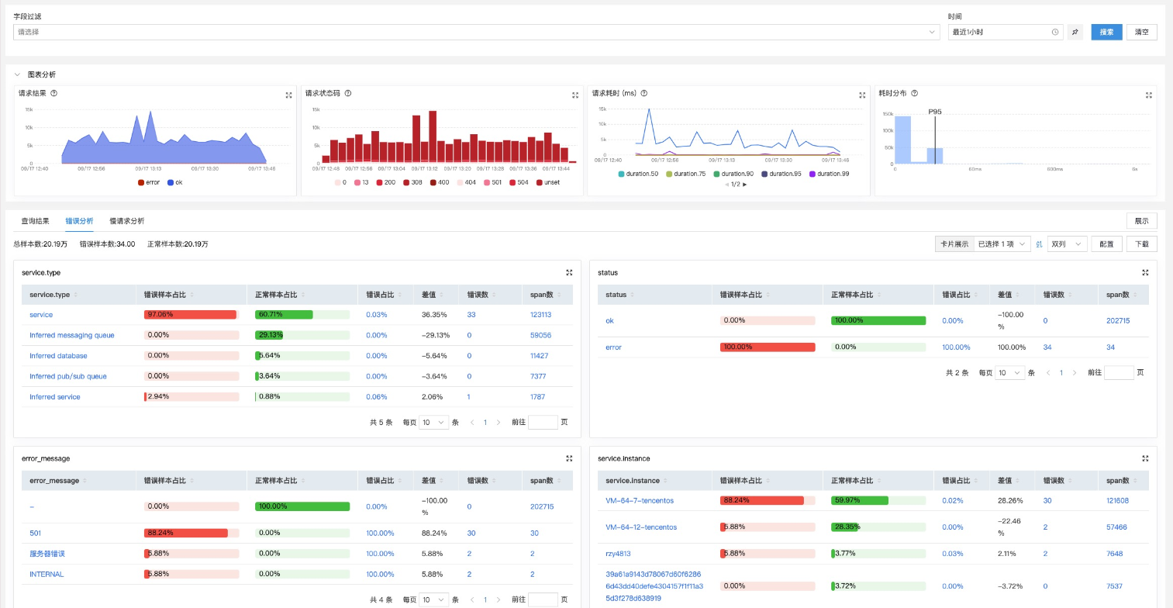The image size is (1173, 608).
Task: Enlarge the service.instance card
Action: (x=1145, y=458)
